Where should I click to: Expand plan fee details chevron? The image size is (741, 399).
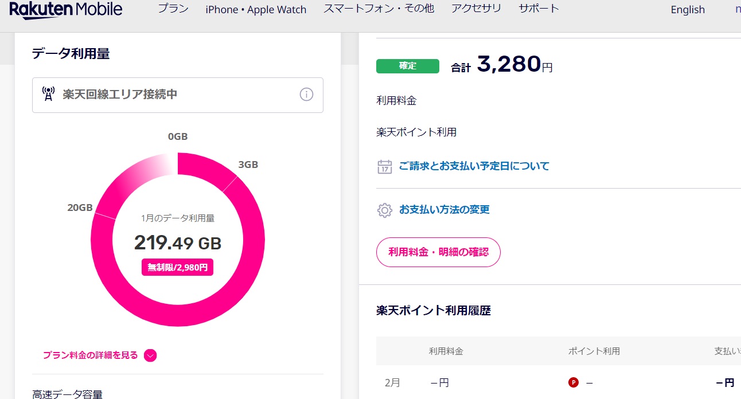click(150, 355)
